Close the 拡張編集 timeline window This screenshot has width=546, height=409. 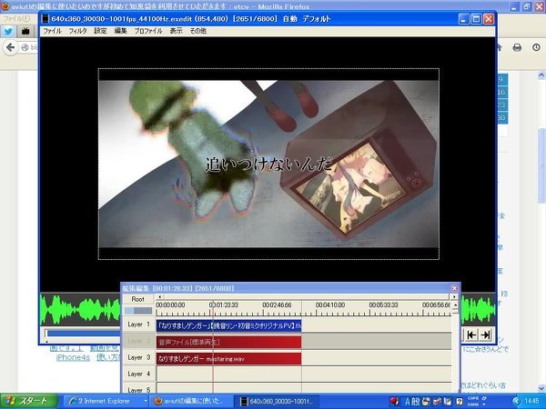(x=454, y=288)
